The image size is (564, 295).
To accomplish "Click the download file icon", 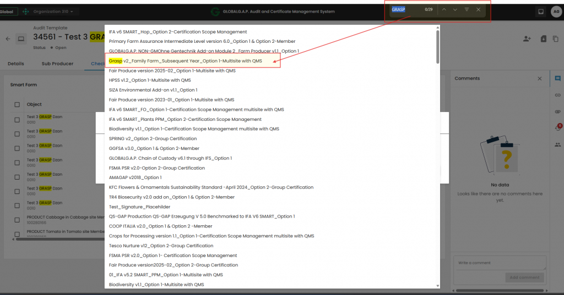I will click(543, 38).
